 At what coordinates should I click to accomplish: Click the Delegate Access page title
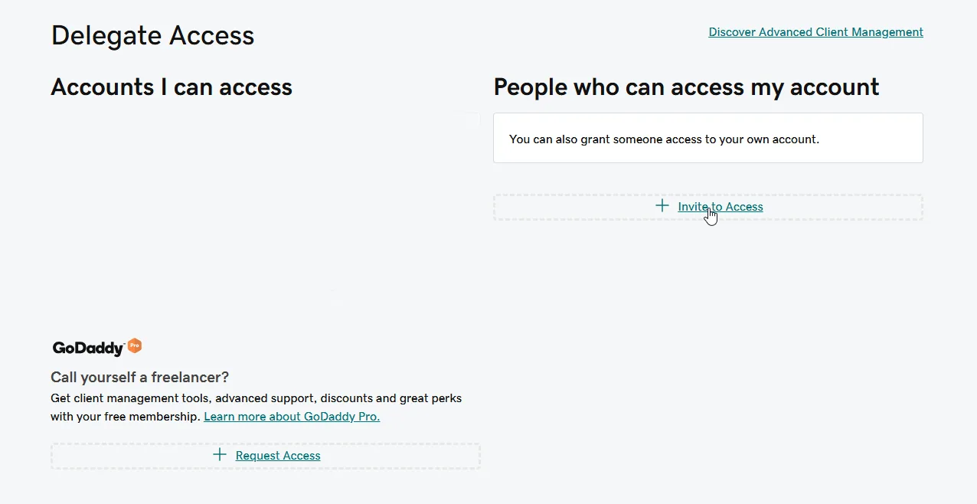pyautogui.click(x=152, y=35)
